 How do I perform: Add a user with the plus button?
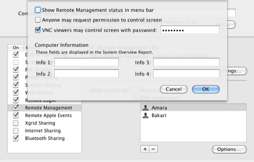(145, 149)
